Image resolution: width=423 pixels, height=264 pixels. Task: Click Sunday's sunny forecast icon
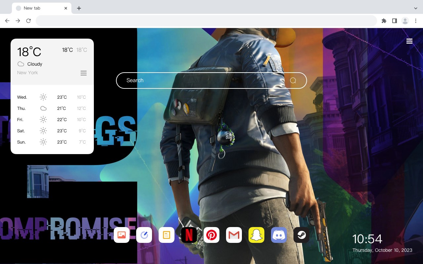43,142
